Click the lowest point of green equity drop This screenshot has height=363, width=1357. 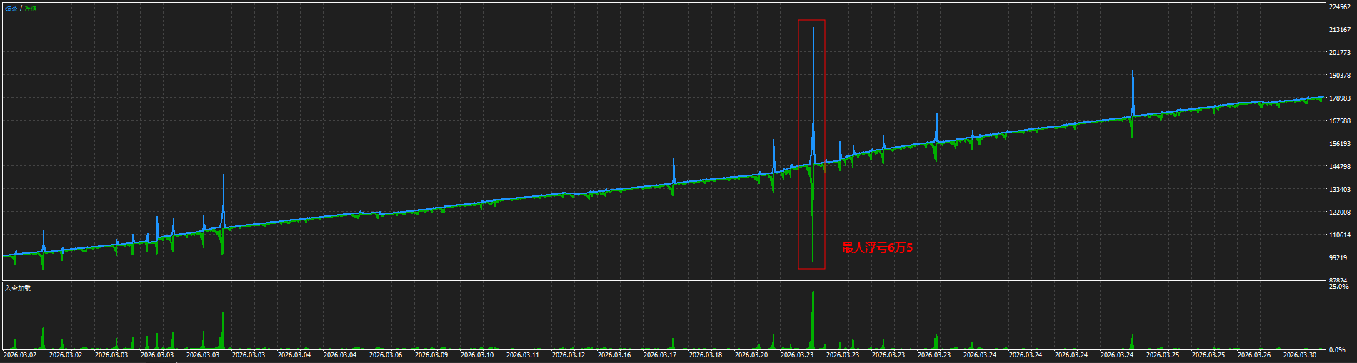pos(813,261)
